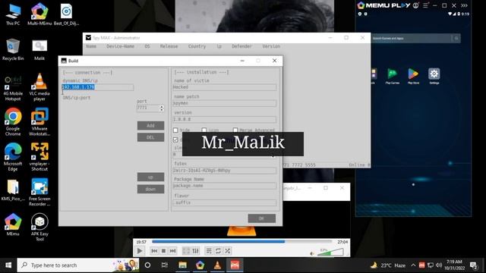The width and height of the screenshot is (486, 273).
Task: Toggle VLC fullscreen button
Action: [x=186, y=251]
